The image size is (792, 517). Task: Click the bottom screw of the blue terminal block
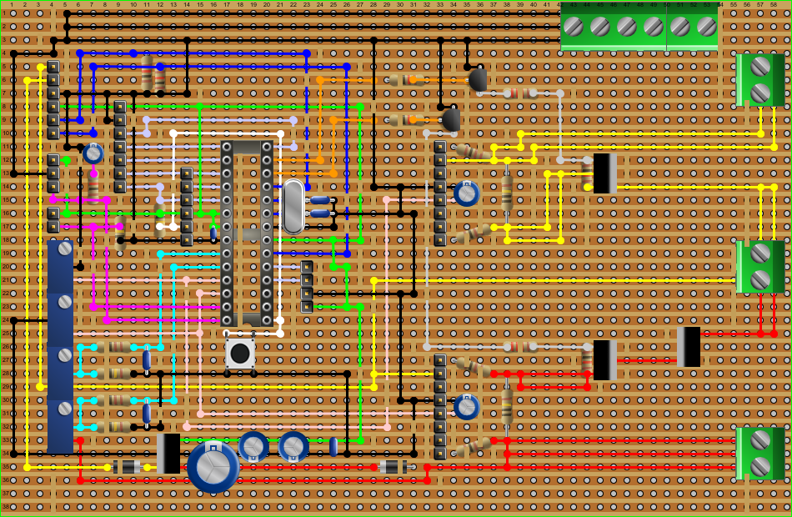click(x=65, y=409)
